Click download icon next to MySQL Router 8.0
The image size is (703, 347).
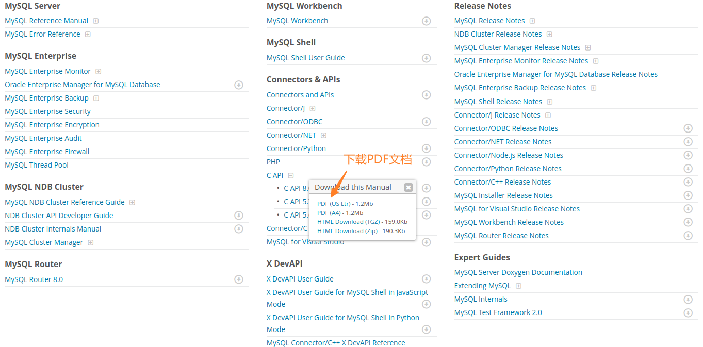pyautogui.click(x=238, y=279)
